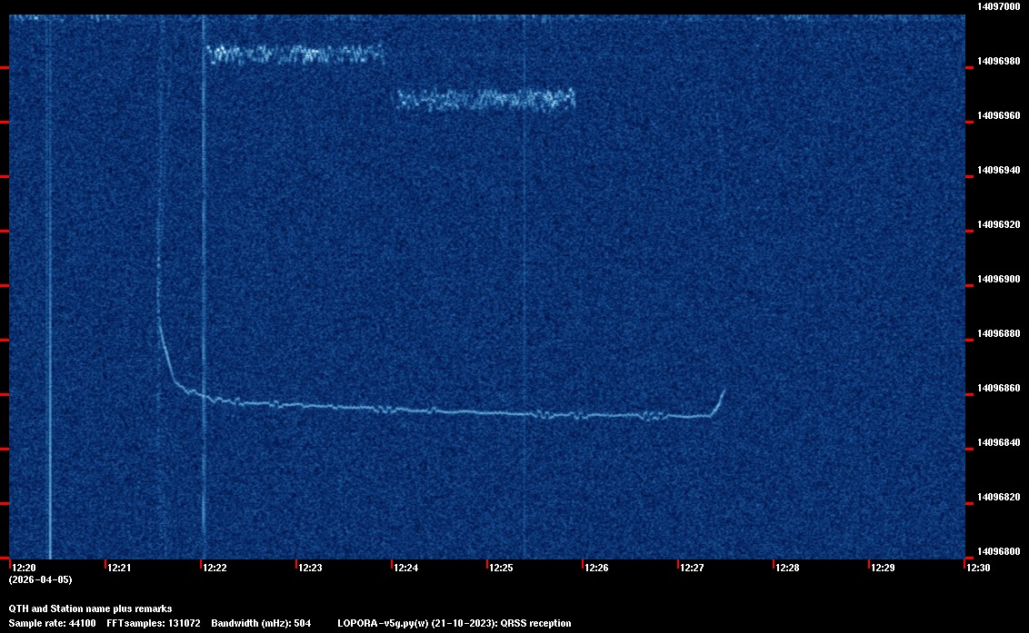Click the QTH and Station name remarks line
The image size is (1029, 633).
[x=91, y=608]
